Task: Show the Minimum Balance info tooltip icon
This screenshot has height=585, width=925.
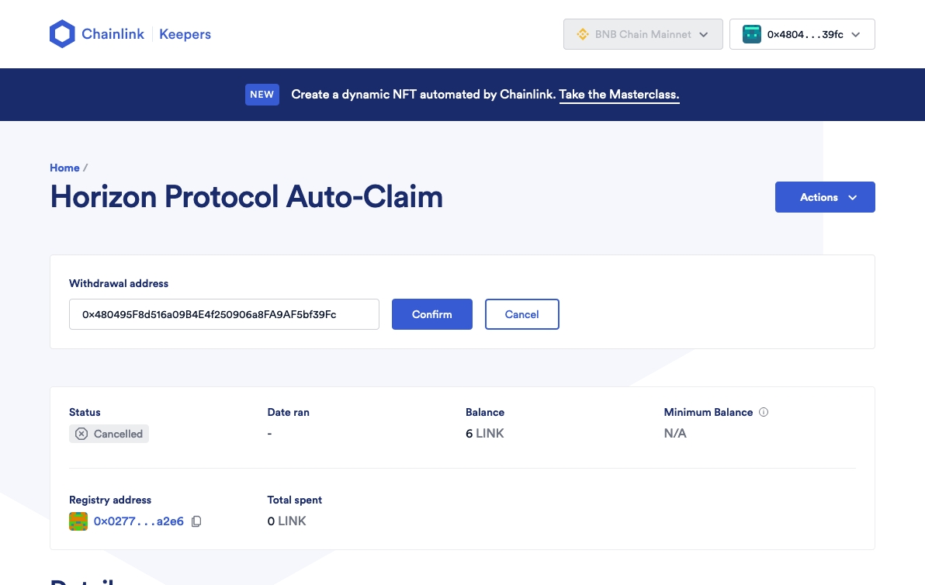Action: 764,412
